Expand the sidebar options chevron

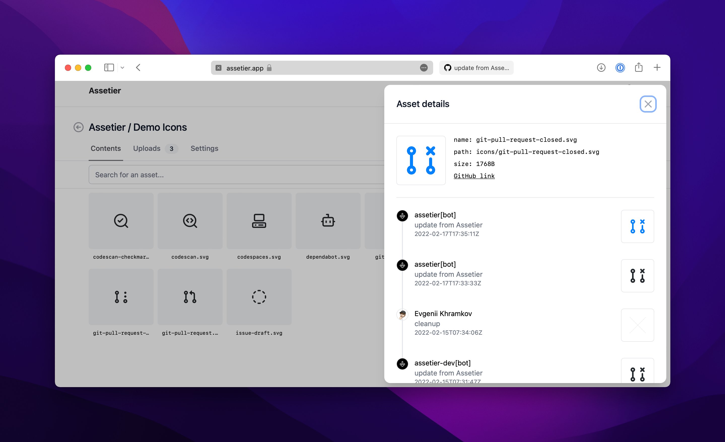[123, 67]
